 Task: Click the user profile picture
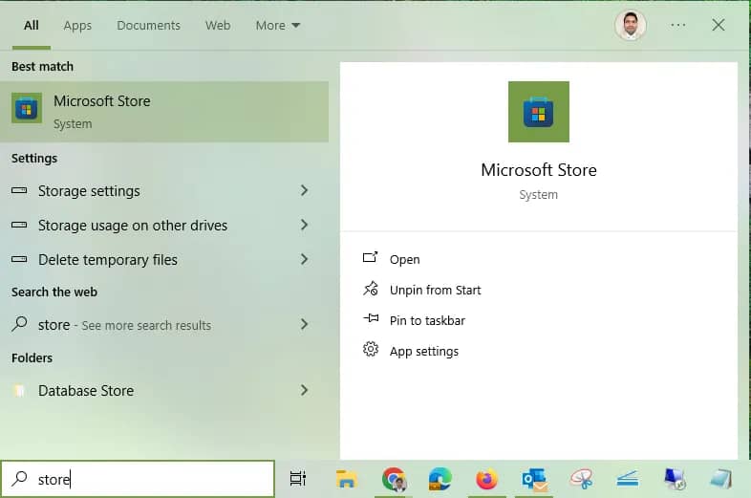631,26
